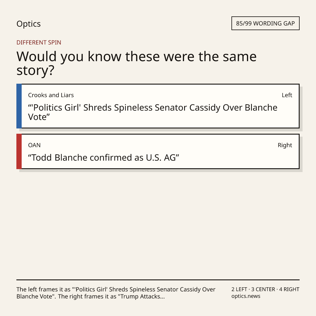The width and height of the screenshot is (316, 316).
Task: Open the OAN headline card
Action: click(x=158, y=151)
